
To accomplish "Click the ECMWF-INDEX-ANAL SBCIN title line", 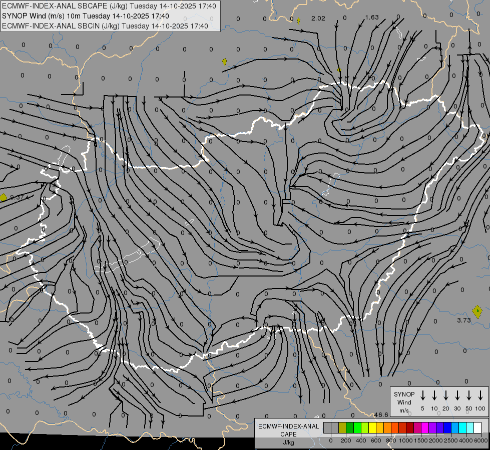I will (x=105, y=26).
